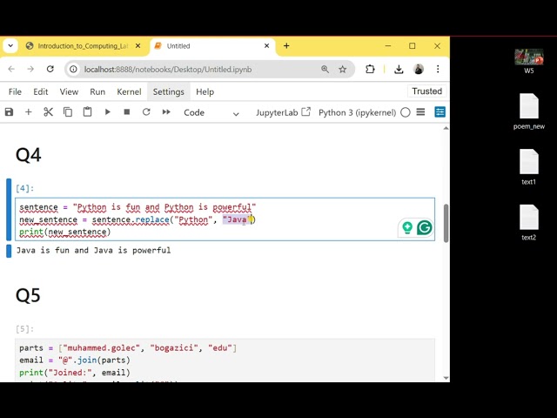Viewport: 557px width, 418px height.
Task: Select the text2 desktop file
Action: 529,223
